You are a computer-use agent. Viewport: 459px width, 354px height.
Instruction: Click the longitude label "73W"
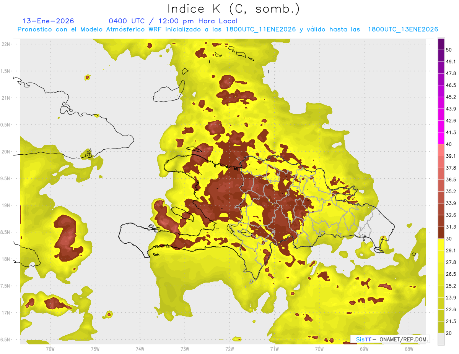185,349
